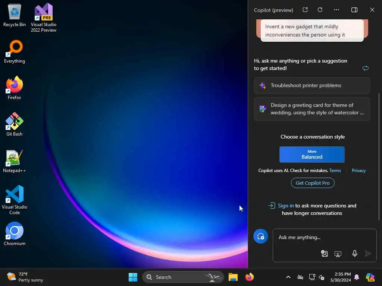This screenshot has height=286, width=382.
Task: Refresh the Copilot pane
Action: coord(320,10)
